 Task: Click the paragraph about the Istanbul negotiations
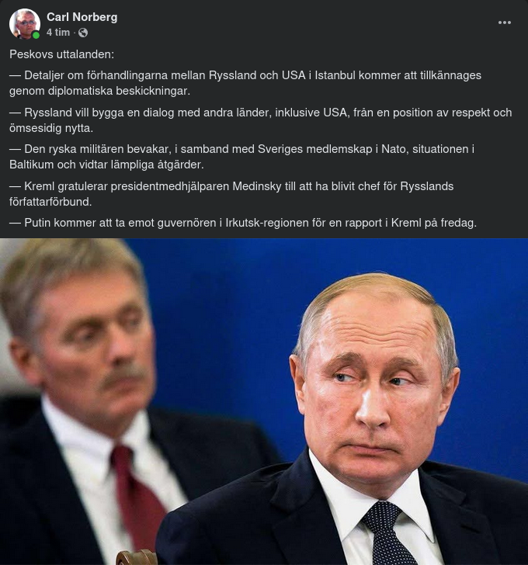pyautogui.click(x=245, y=83)
